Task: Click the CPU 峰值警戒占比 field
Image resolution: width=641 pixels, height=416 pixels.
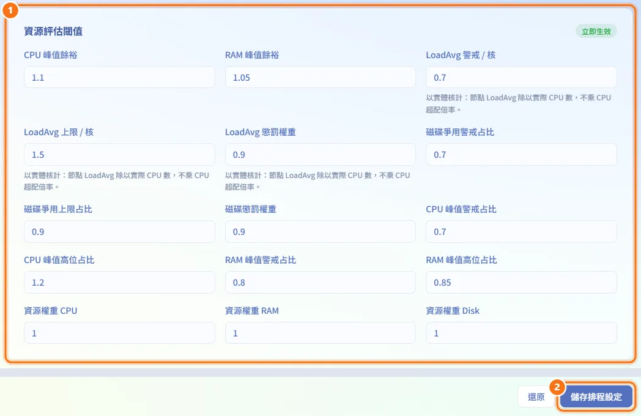Action: [x=521, y=231]
